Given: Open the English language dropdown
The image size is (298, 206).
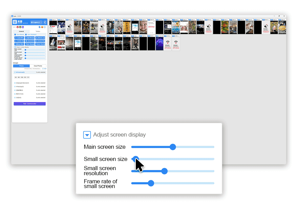Looking at the screenshot, I should (x=36, y=22).
